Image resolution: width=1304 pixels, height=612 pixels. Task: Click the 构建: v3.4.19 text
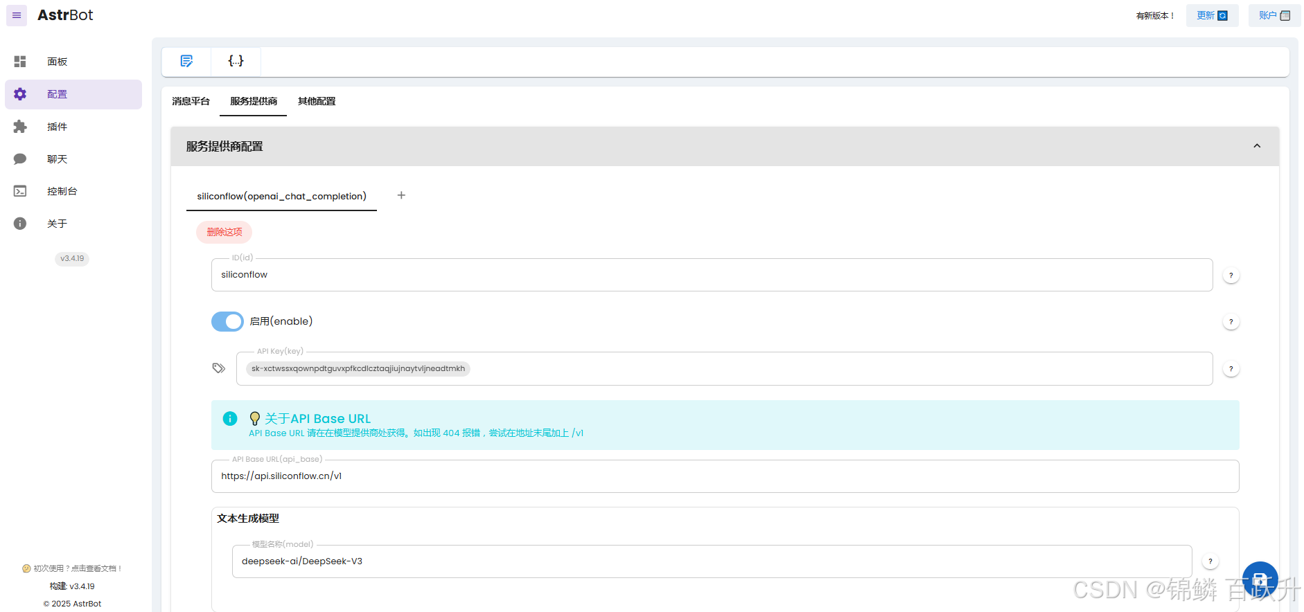coord(72,586)
